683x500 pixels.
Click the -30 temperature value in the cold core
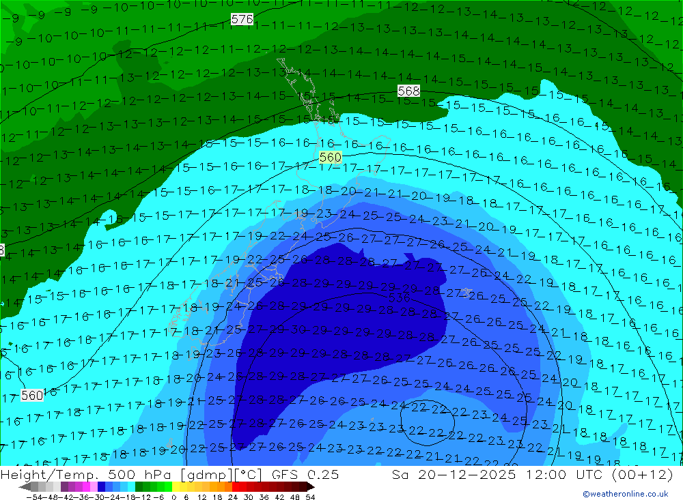click(298, 330)
